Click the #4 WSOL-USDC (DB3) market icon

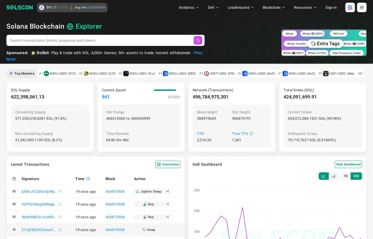coord(166,73)
